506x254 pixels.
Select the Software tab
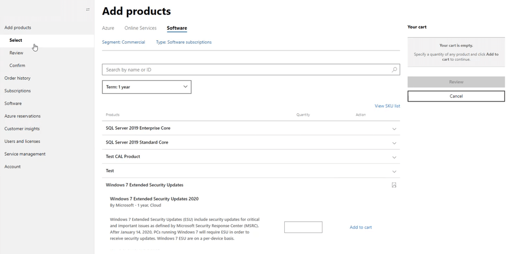pos(177,28)
